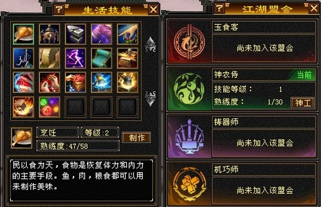
Task: Page the skill list up with arrow
Action: [150, 45]
